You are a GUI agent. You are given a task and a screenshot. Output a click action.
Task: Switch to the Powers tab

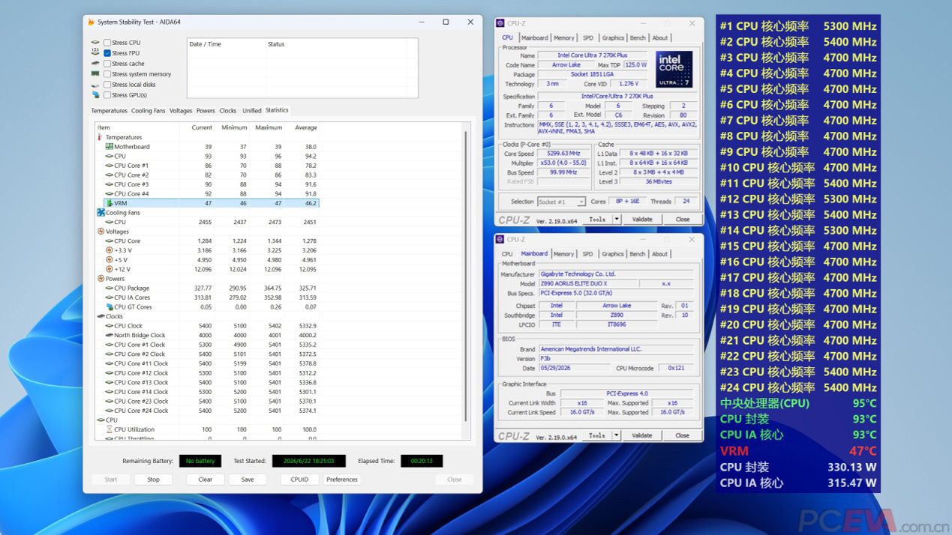click(206, 111)
